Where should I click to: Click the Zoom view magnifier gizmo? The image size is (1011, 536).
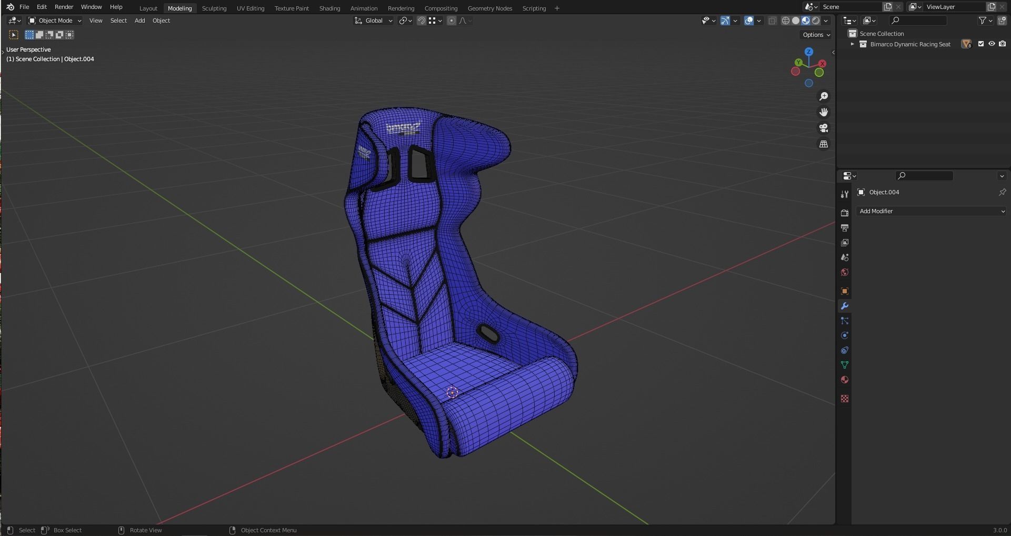coord(824,96)
